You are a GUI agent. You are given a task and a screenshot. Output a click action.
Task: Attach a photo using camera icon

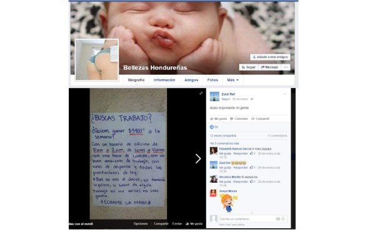278,219
